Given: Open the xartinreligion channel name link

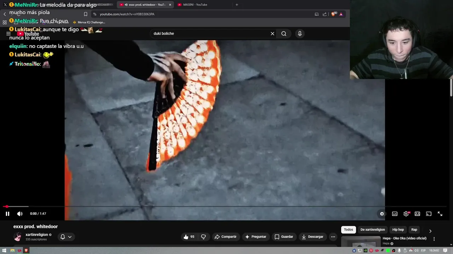Looking at the screenshot, I should [x=37, y=235].
